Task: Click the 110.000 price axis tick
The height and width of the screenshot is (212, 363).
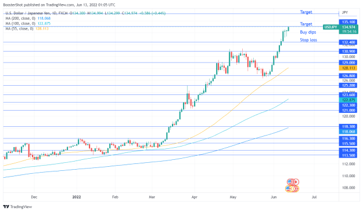Action: [348, 176]
